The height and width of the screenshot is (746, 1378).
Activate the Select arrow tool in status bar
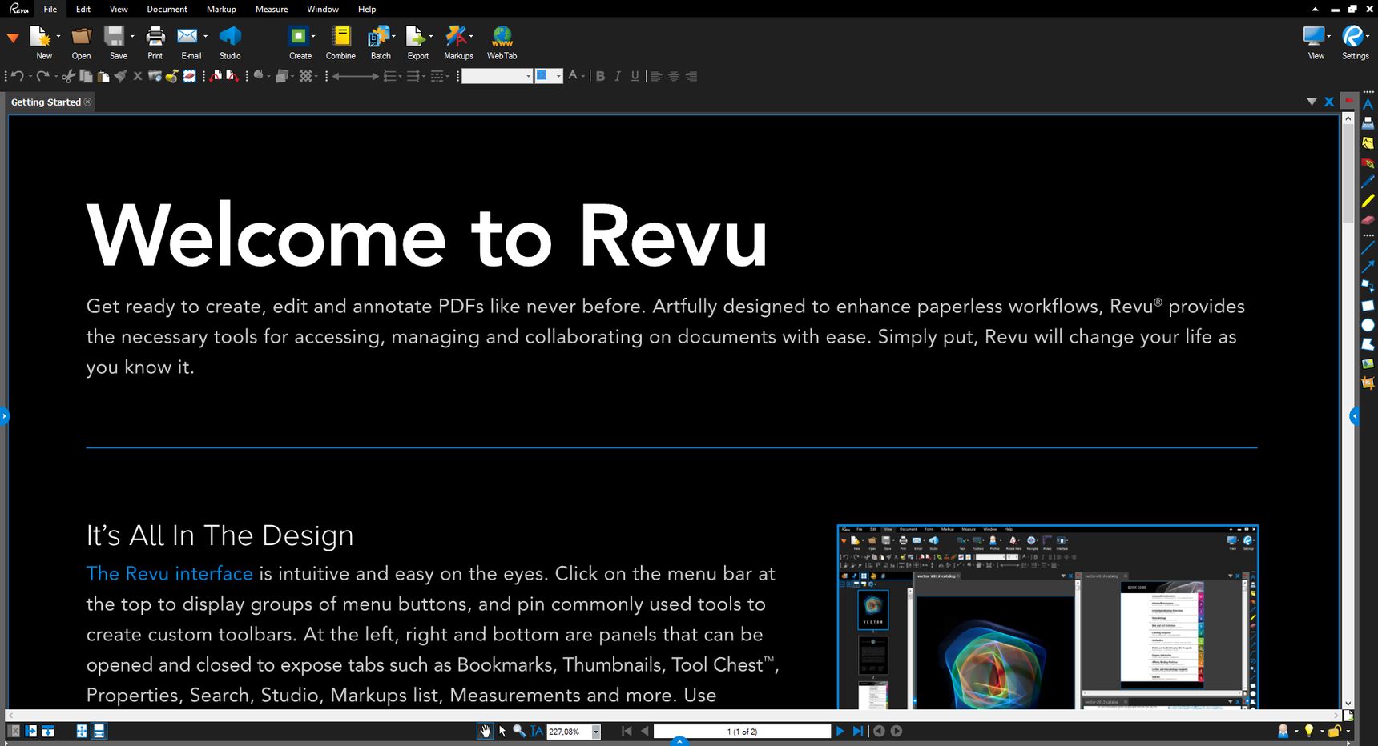(502, 731)
